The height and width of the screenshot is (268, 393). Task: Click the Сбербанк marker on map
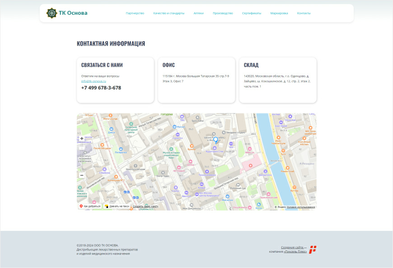click(x=105, y=169)
